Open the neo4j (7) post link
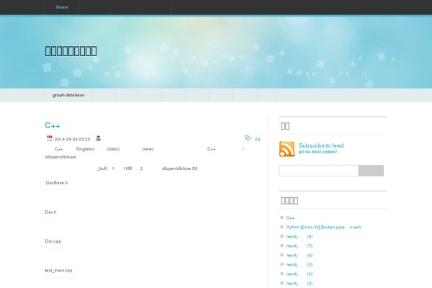 (300, 246)
